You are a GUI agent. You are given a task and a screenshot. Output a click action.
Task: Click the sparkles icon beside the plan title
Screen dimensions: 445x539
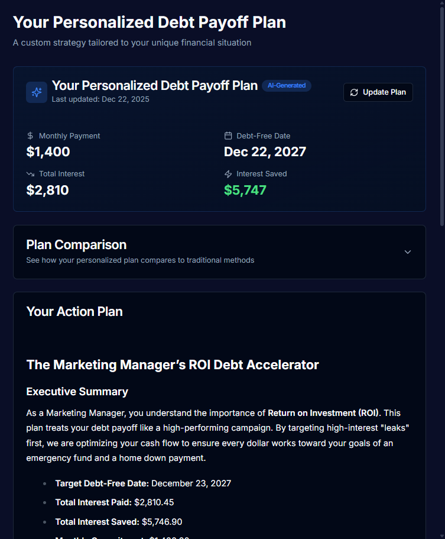[36, 92]
